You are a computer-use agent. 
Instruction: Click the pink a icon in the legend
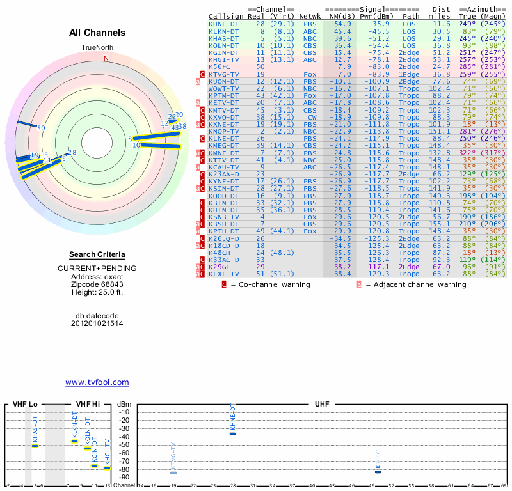(x=359, y=284)
